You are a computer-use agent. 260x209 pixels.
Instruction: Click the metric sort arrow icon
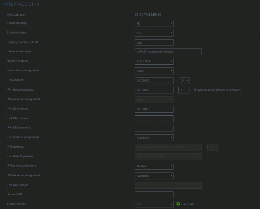(x=195, y=90)
